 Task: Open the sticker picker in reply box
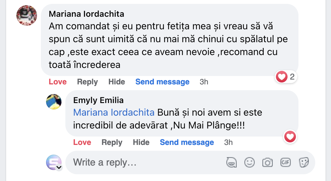tap(304, 162)
